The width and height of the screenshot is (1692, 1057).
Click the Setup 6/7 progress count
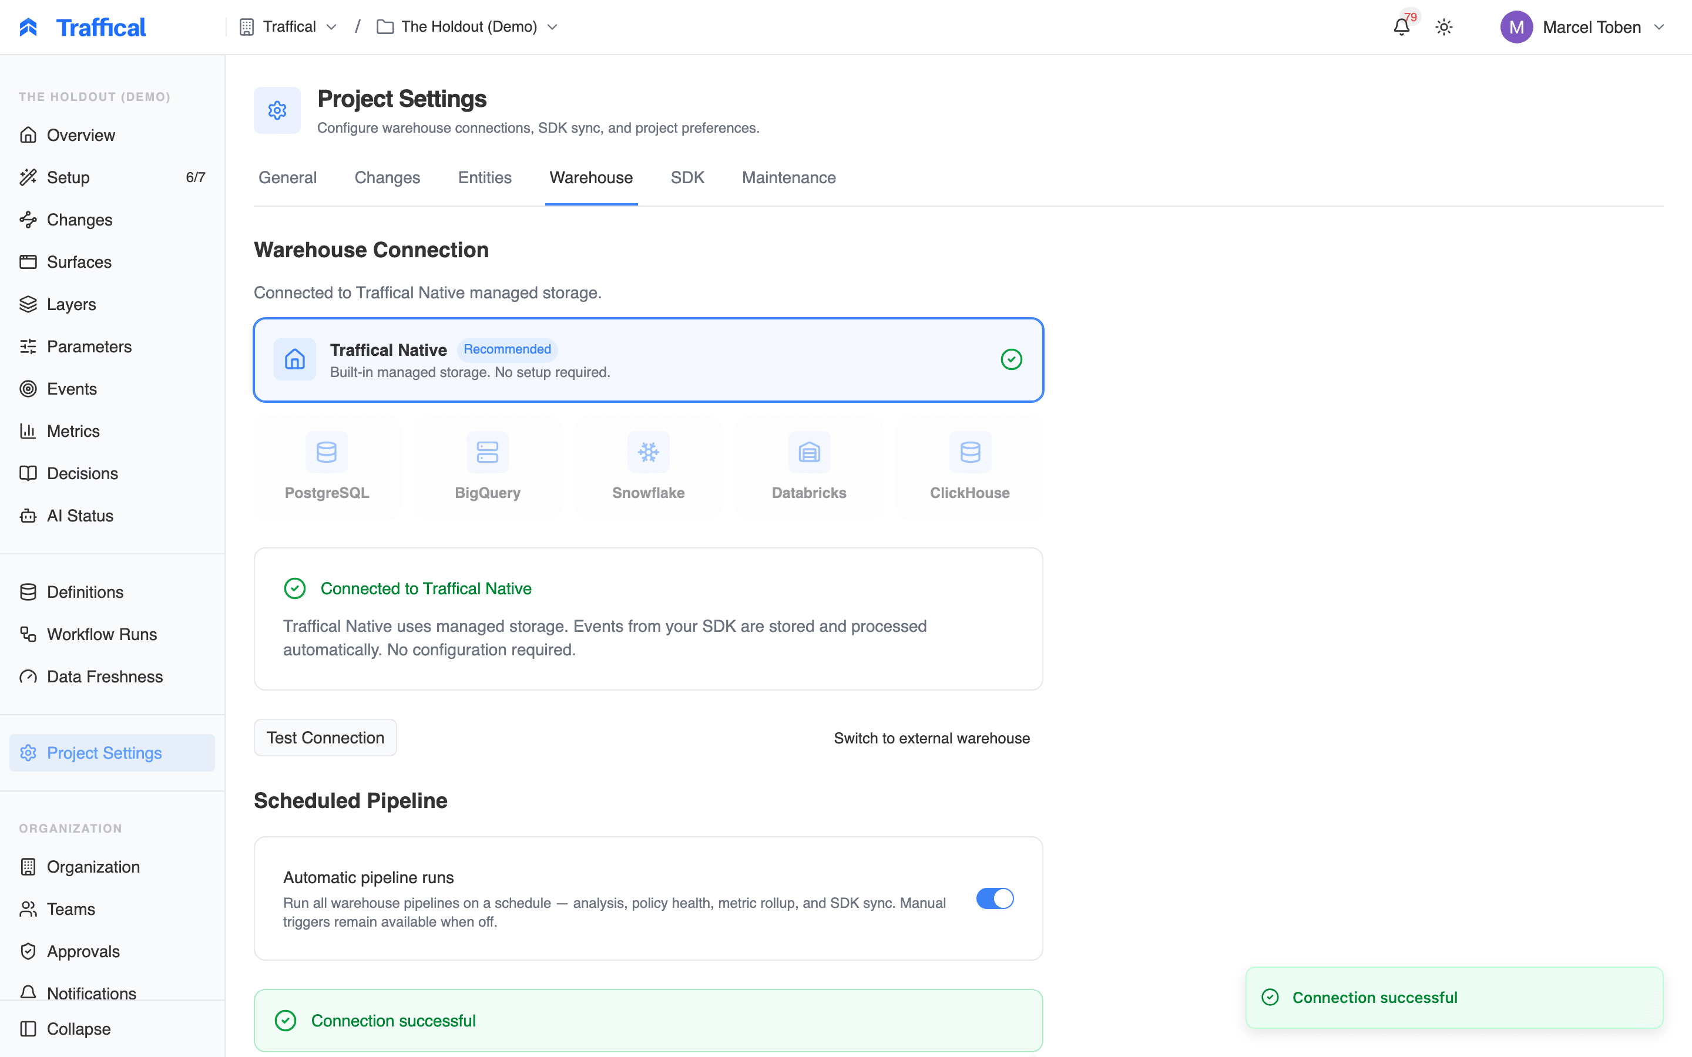coord(195,177)
